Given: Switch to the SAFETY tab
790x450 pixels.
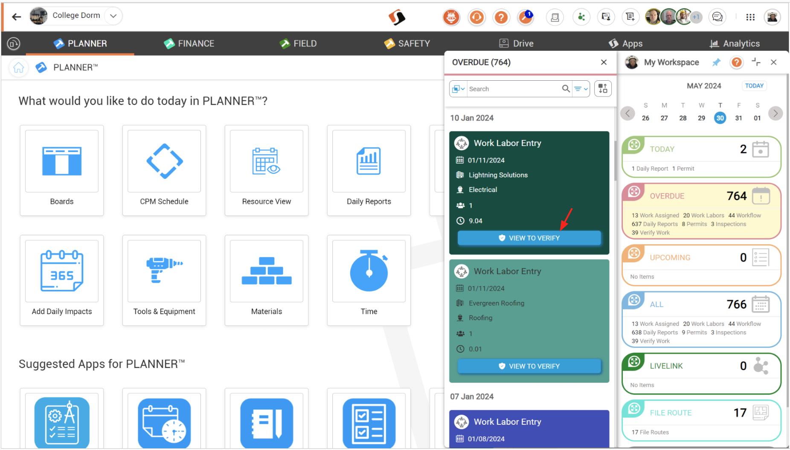Looking at the screenshot, I should (x=407, y=44).
